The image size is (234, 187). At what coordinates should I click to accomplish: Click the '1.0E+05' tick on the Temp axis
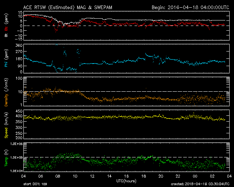point(16,157)
